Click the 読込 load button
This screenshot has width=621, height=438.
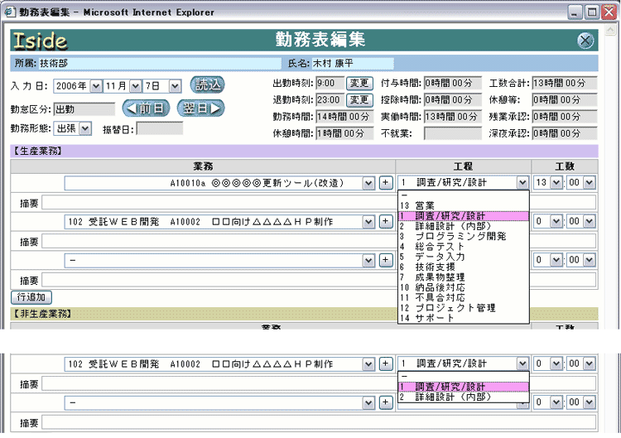pos(207,84)
